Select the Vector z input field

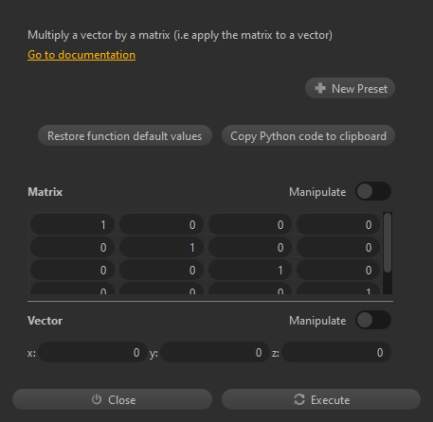click(x=336, y=352)
